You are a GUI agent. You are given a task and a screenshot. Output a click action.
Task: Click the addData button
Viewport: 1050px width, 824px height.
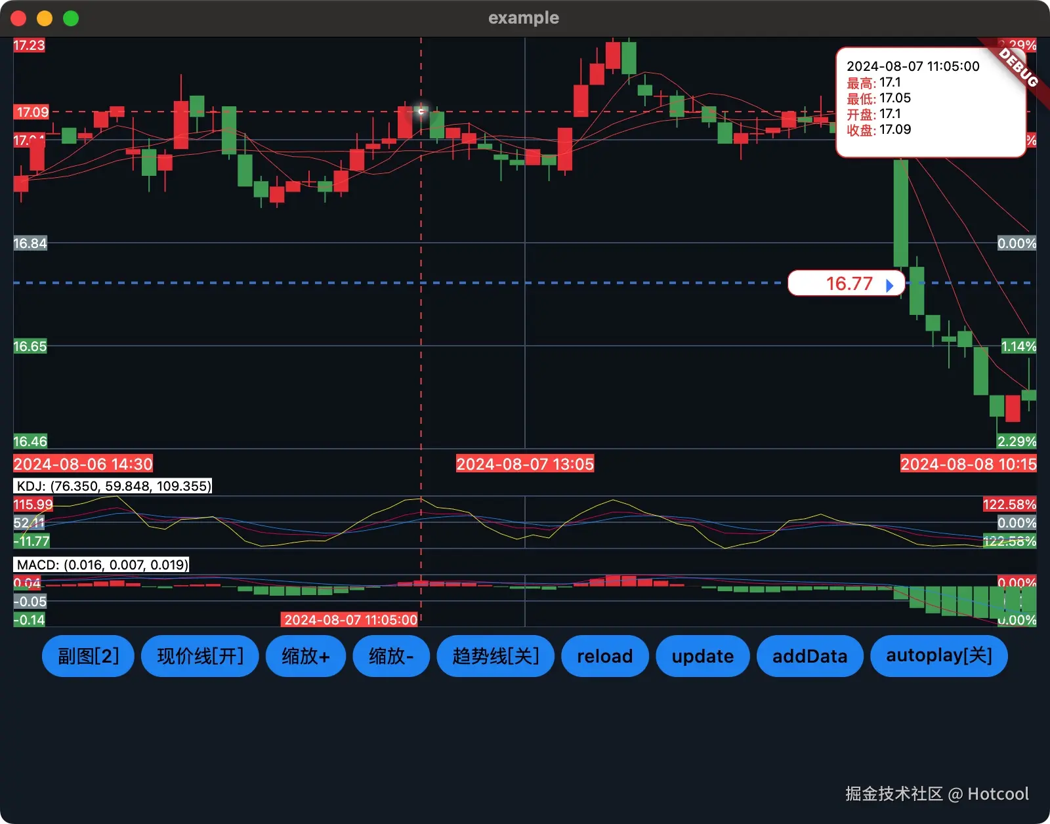tap(810, 655)
